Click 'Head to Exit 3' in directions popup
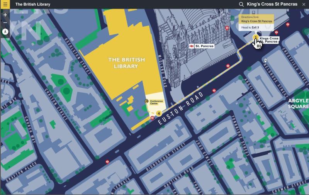The image size is (309, 195). pos(250,27)
